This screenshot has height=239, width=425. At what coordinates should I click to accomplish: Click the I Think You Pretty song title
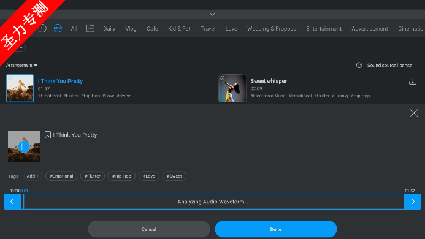click(x=61, y=81)
